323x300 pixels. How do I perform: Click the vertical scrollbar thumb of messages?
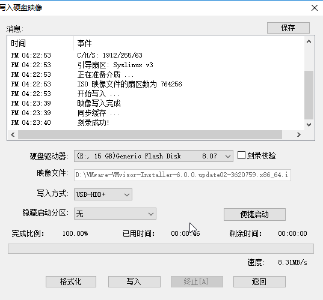coord(309,95)
